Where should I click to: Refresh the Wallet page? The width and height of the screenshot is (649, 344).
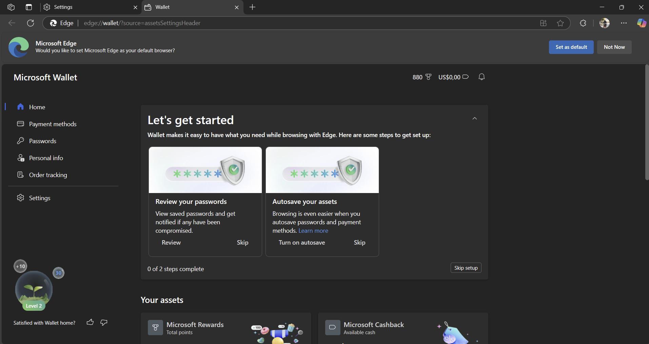tap(31, 23)
